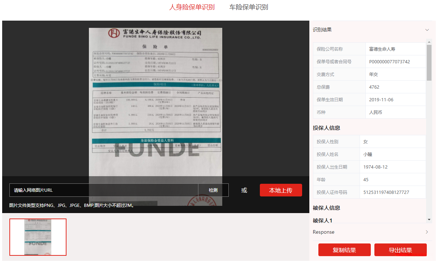The height and width of the screenshot is (263, 438).
Task: Click the total premium value 4762
Action: 374,87
